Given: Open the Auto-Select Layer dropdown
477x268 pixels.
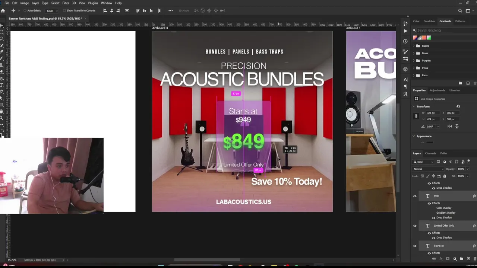Looking at the screenshot, I should point(51,10).
